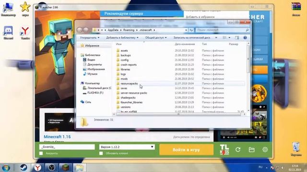Open the Версия 1.12.2 version dropdown

127,147
